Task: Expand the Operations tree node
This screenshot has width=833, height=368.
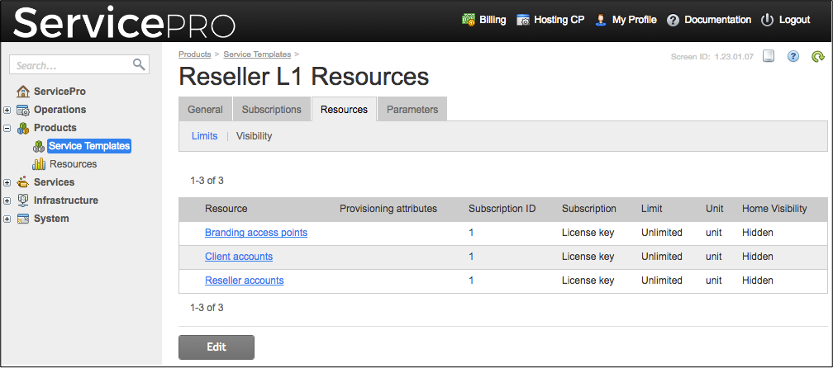Action: click(x=7, y=110)
